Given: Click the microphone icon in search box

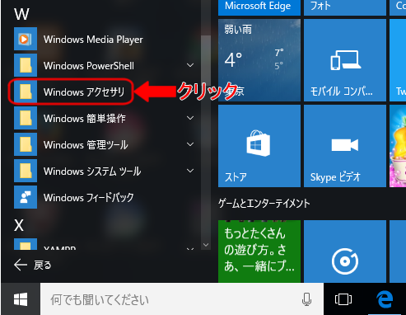Looking at the screenshot, I should [306, 299].
